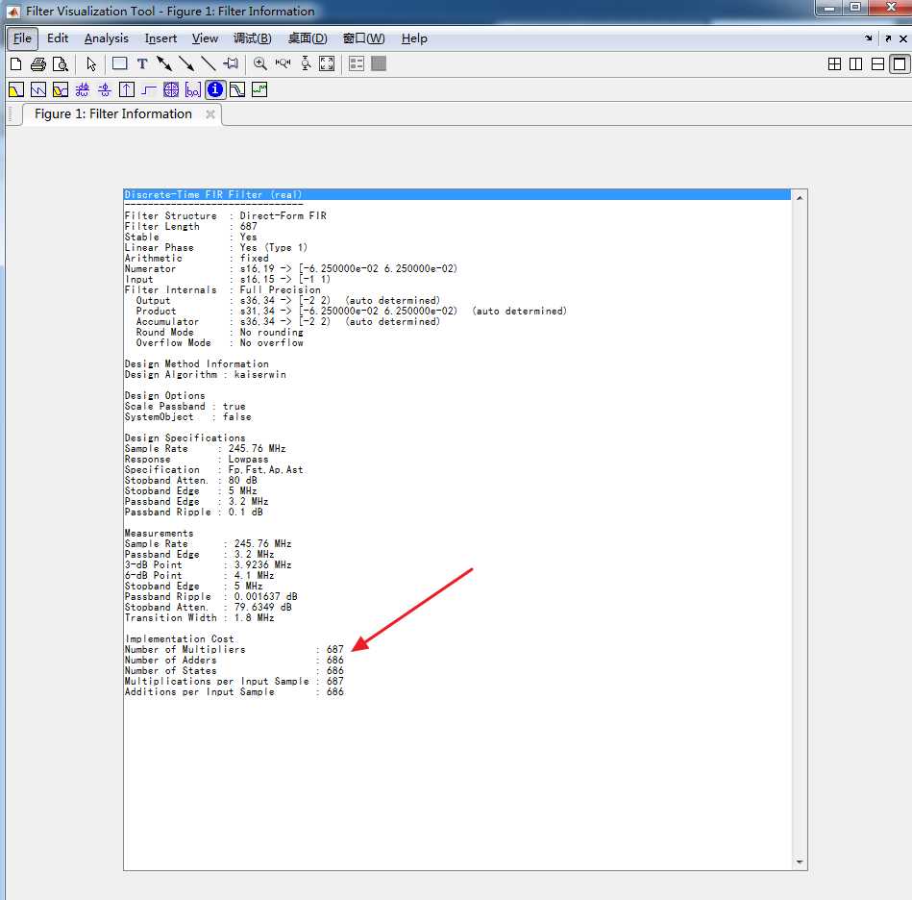Click the 'Number of Multipliers : 687' line
Image resolution: width=912 pixels, height=900 pixels.
coord(234,649)
